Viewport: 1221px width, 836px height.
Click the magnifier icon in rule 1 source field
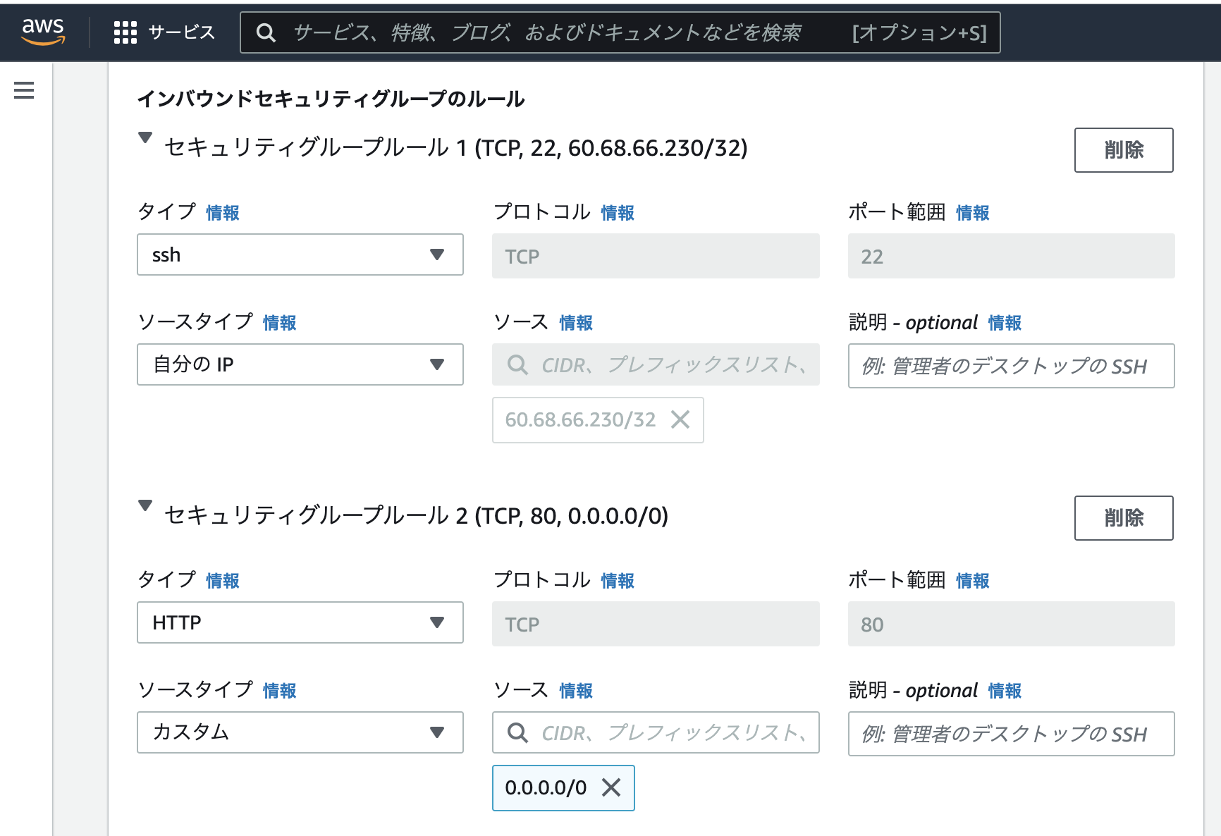click(517, 365)
